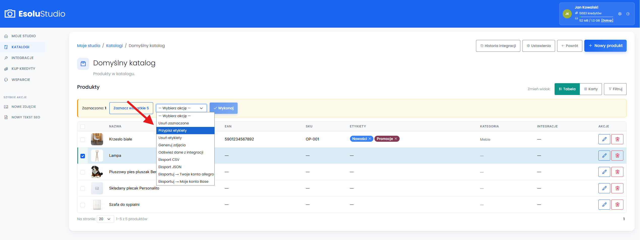Uncheck the Lampa row checkbox
Image resolution: width=640 pixels, height=240 pixels.
[83, 156]
